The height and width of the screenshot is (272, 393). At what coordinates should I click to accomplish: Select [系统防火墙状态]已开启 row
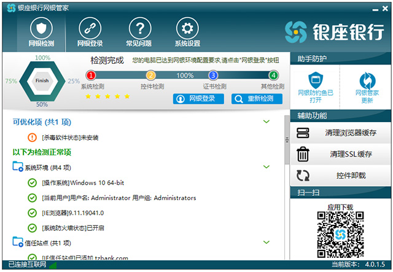click(73, 228)
